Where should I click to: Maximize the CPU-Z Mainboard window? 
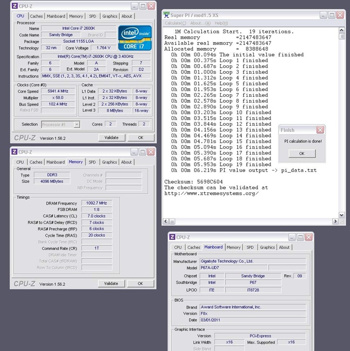pyautogui.click(x=300, y=237)
